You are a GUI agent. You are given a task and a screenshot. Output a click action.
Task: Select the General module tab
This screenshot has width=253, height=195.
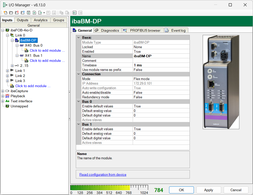[82, 30]
